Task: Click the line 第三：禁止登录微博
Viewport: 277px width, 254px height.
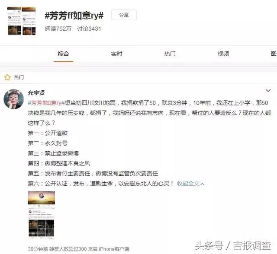Action: coord(53,153)
